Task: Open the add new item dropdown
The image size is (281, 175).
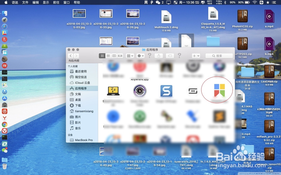Action: click(196, 56)
